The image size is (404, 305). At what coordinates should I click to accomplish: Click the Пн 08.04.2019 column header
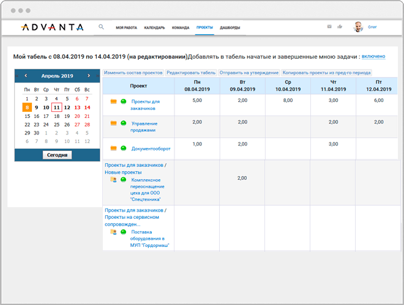click(197, 86)
